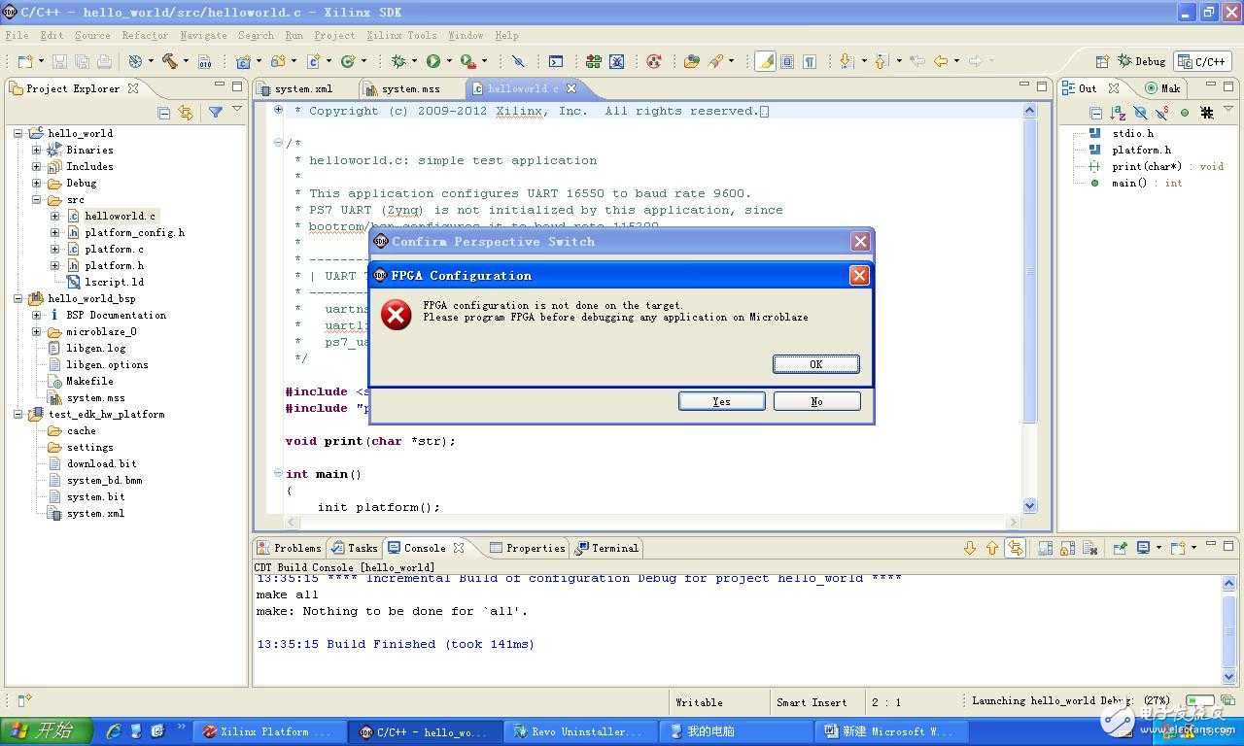Screen dimensions: 1244x746
Task: Toggle Block Selection mode icon
Action: tap(787, 61)
